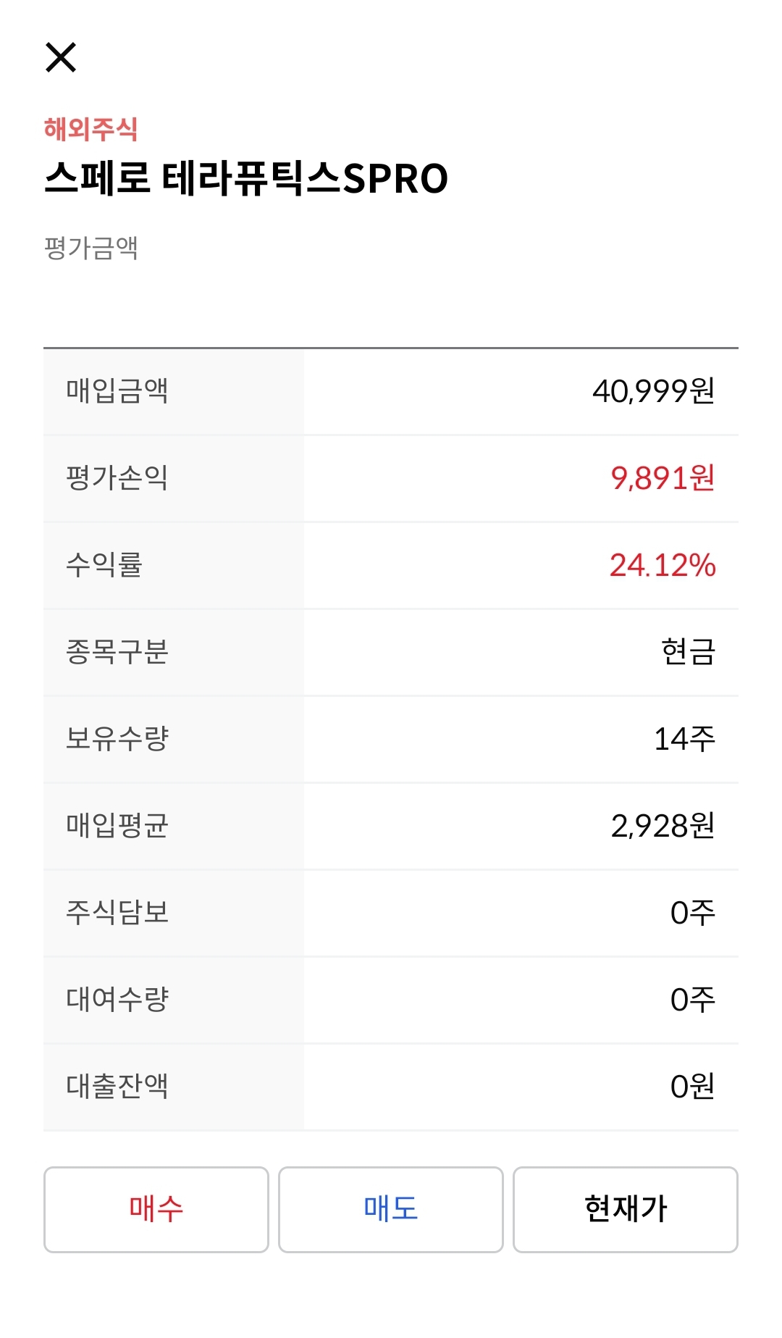Screen dimensions: 782x1338
Task: Select the 해외주식 category label
Action: coord(91,129)
